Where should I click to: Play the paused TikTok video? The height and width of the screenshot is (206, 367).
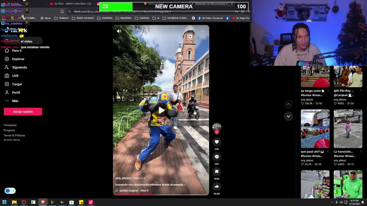point(161,110)
